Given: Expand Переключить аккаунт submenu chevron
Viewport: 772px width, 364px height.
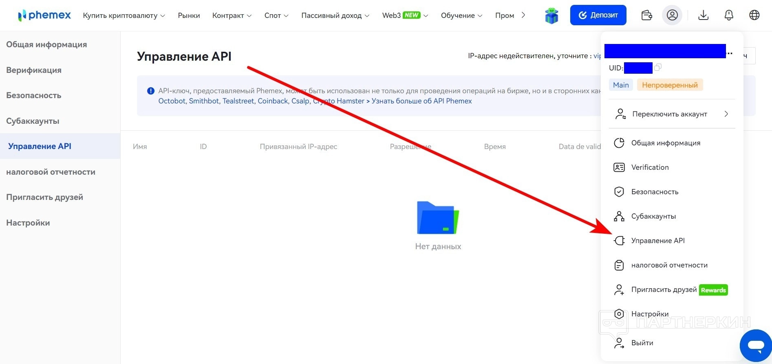Looking at the screenshot, I should [726, 114].
